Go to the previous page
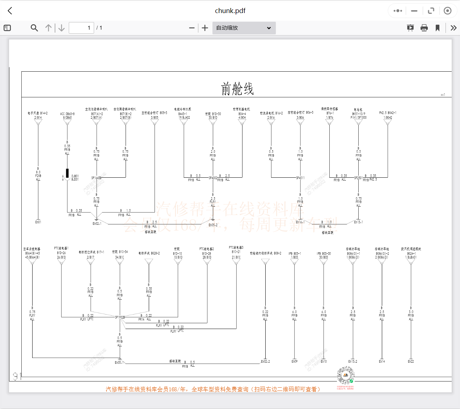 click(48, 28)
